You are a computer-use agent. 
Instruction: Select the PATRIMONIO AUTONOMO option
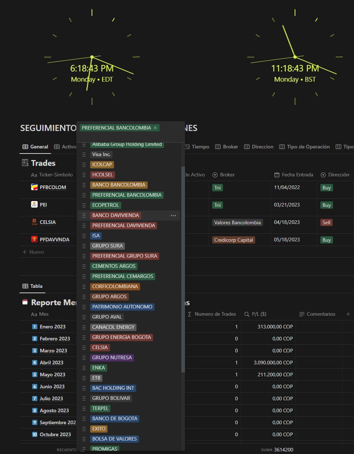122,307
